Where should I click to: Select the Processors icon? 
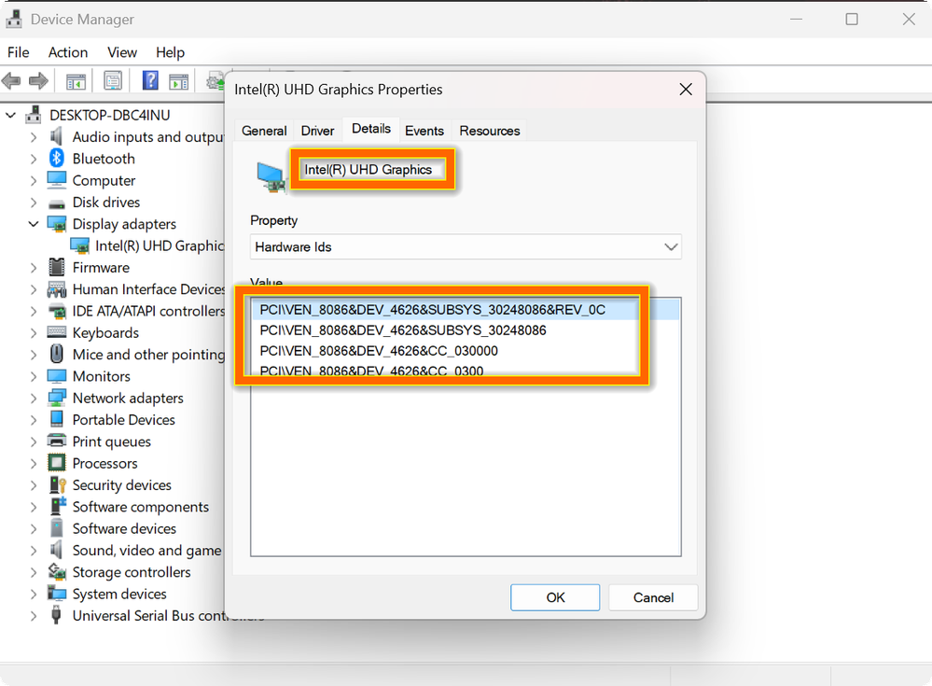click(x=57, y=463)
